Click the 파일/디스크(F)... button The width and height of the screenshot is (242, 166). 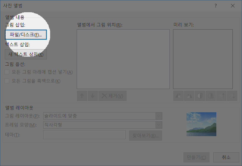[26, 35]
